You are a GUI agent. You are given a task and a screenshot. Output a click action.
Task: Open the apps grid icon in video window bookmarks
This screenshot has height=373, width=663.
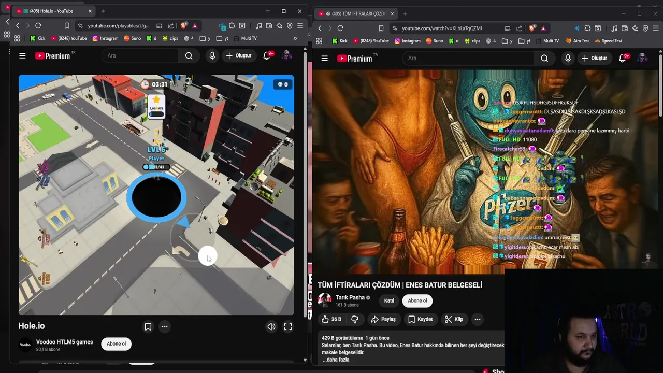pyautogui.click(x=319, y=41)
